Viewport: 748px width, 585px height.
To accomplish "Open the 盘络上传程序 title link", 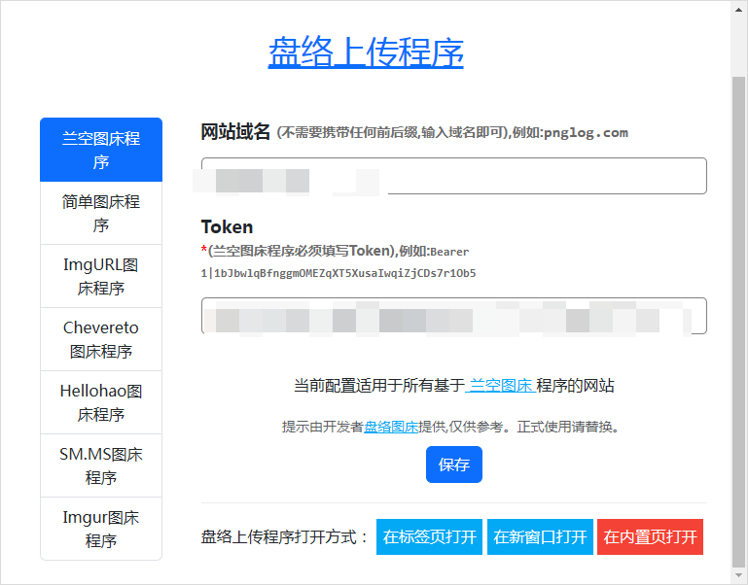I will click(366, 52).
